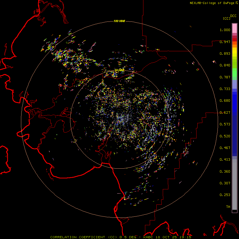Select the 1.000 color scale value
Image resolution: width=239 pixels, height=239 pixels.
225,30
